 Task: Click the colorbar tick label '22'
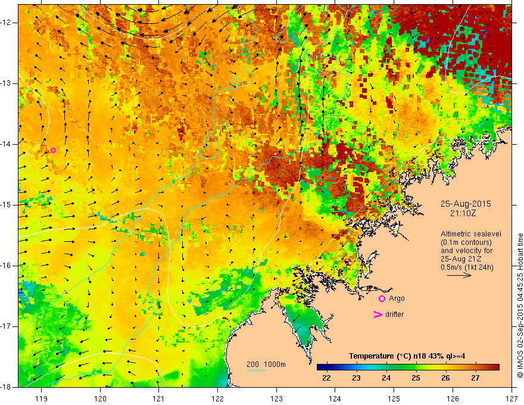(326, 378)
